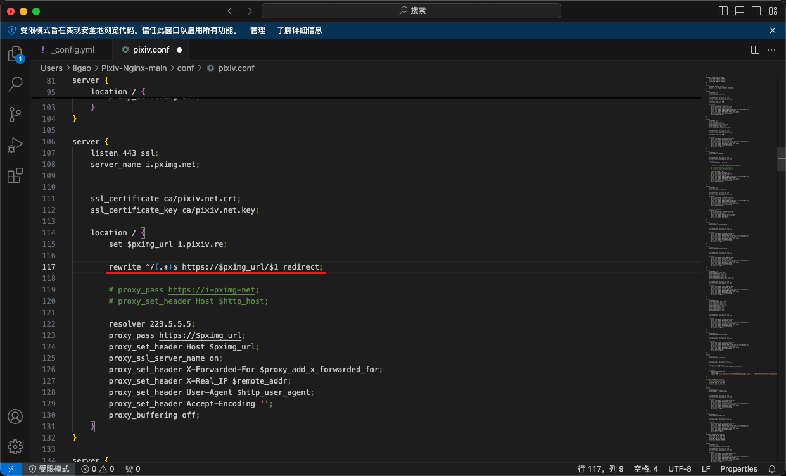Click the 管理 button in the banner
786x476 pixels.
click(x=258, y=30)
